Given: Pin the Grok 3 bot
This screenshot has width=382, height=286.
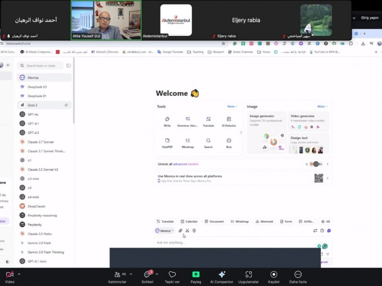Looking at the screenshot, I should (x=66, y=105).
